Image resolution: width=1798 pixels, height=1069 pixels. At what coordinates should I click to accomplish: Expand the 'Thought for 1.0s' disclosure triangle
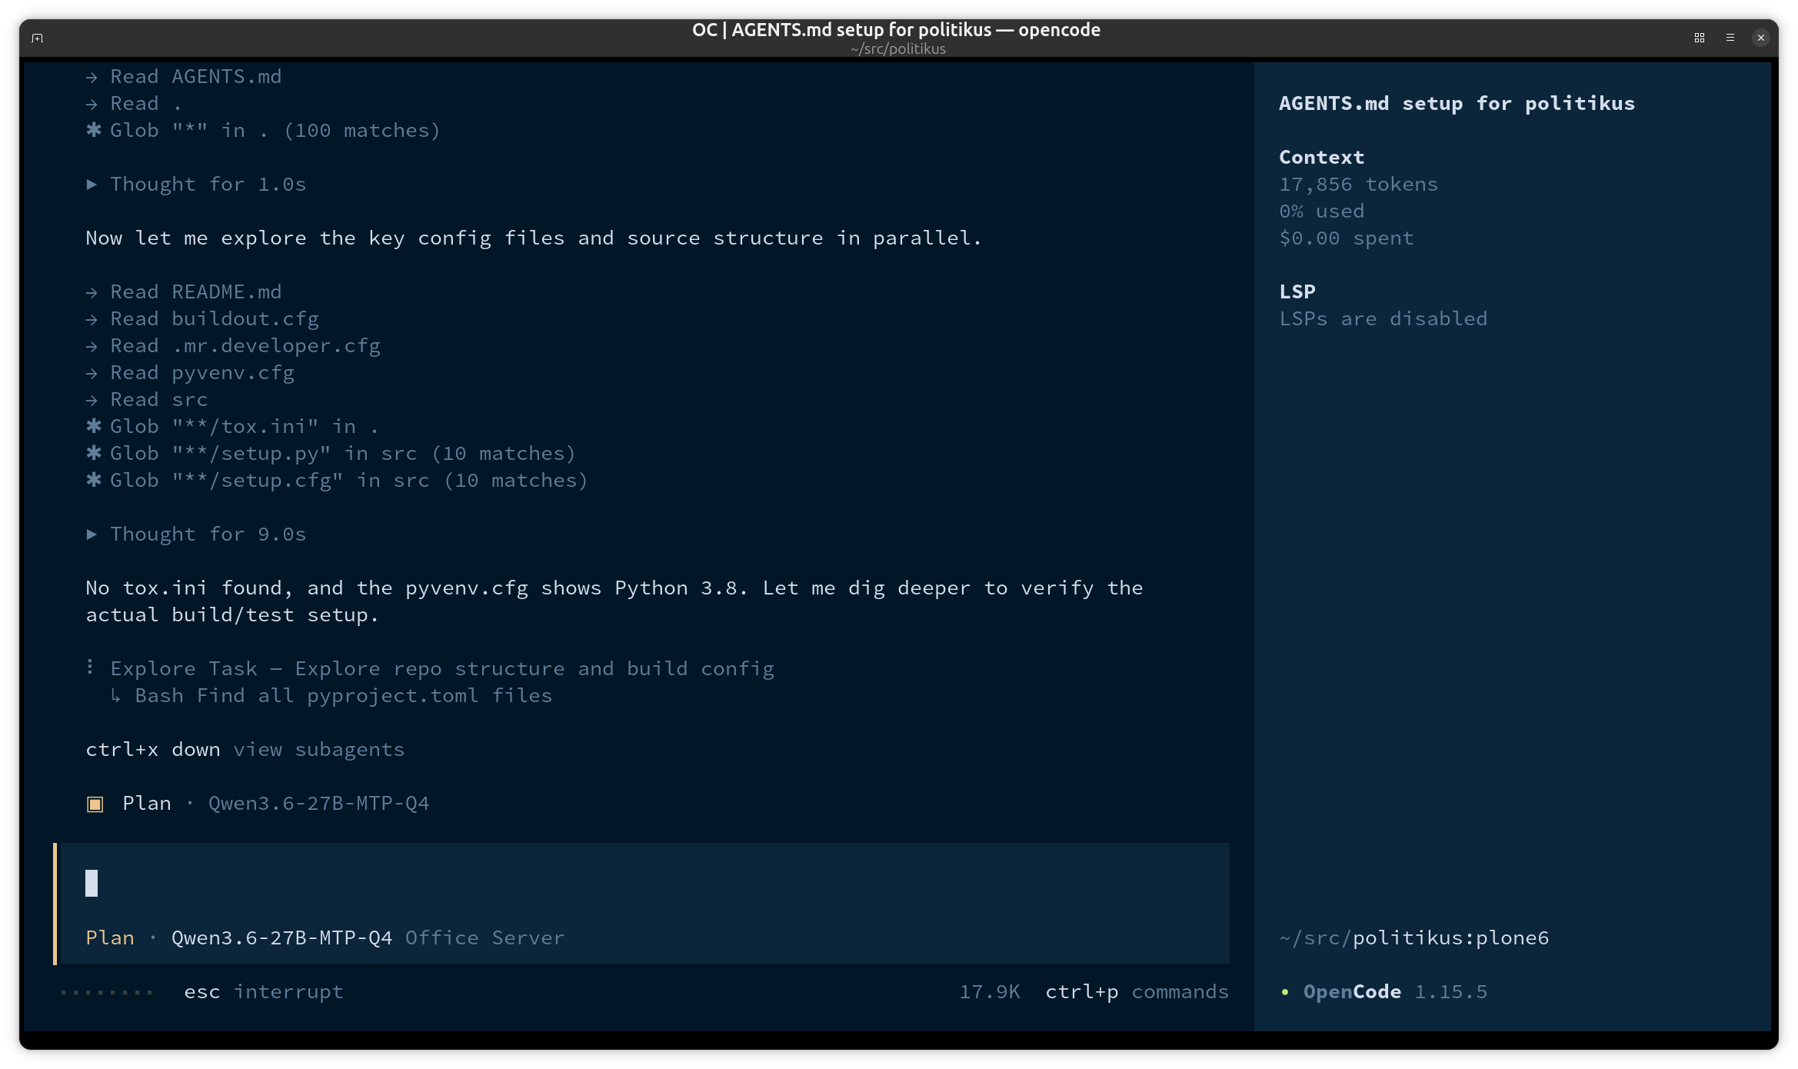tap(92, 185)
